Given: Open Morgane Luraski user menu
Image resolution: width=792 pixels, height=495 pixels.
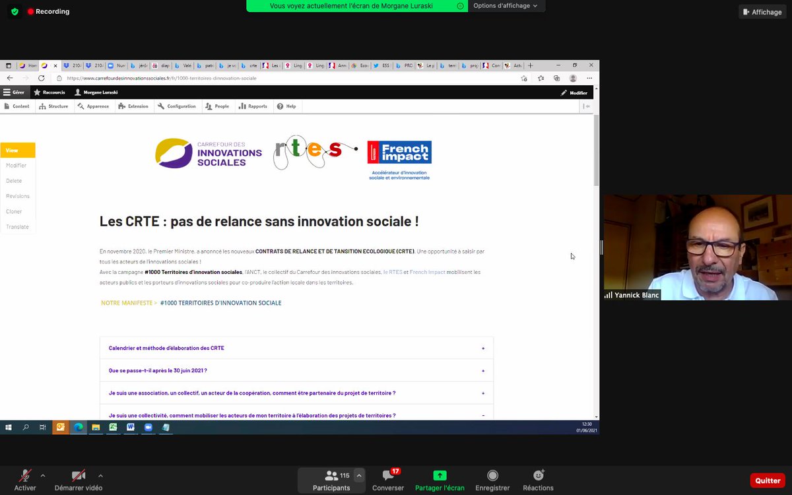Looking at the screenshot, I should click(x=96, y=92).
